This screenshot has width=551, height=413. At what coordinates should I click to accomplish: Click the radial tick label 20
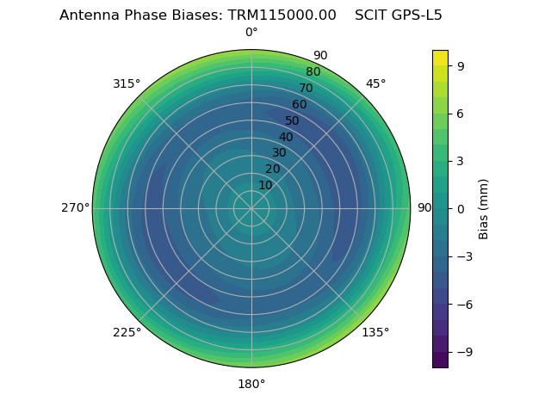273,169
